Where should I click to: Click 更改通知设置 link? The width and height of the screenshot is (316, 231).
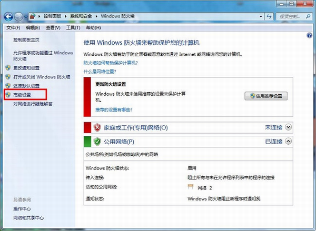(x=26, y=68)
